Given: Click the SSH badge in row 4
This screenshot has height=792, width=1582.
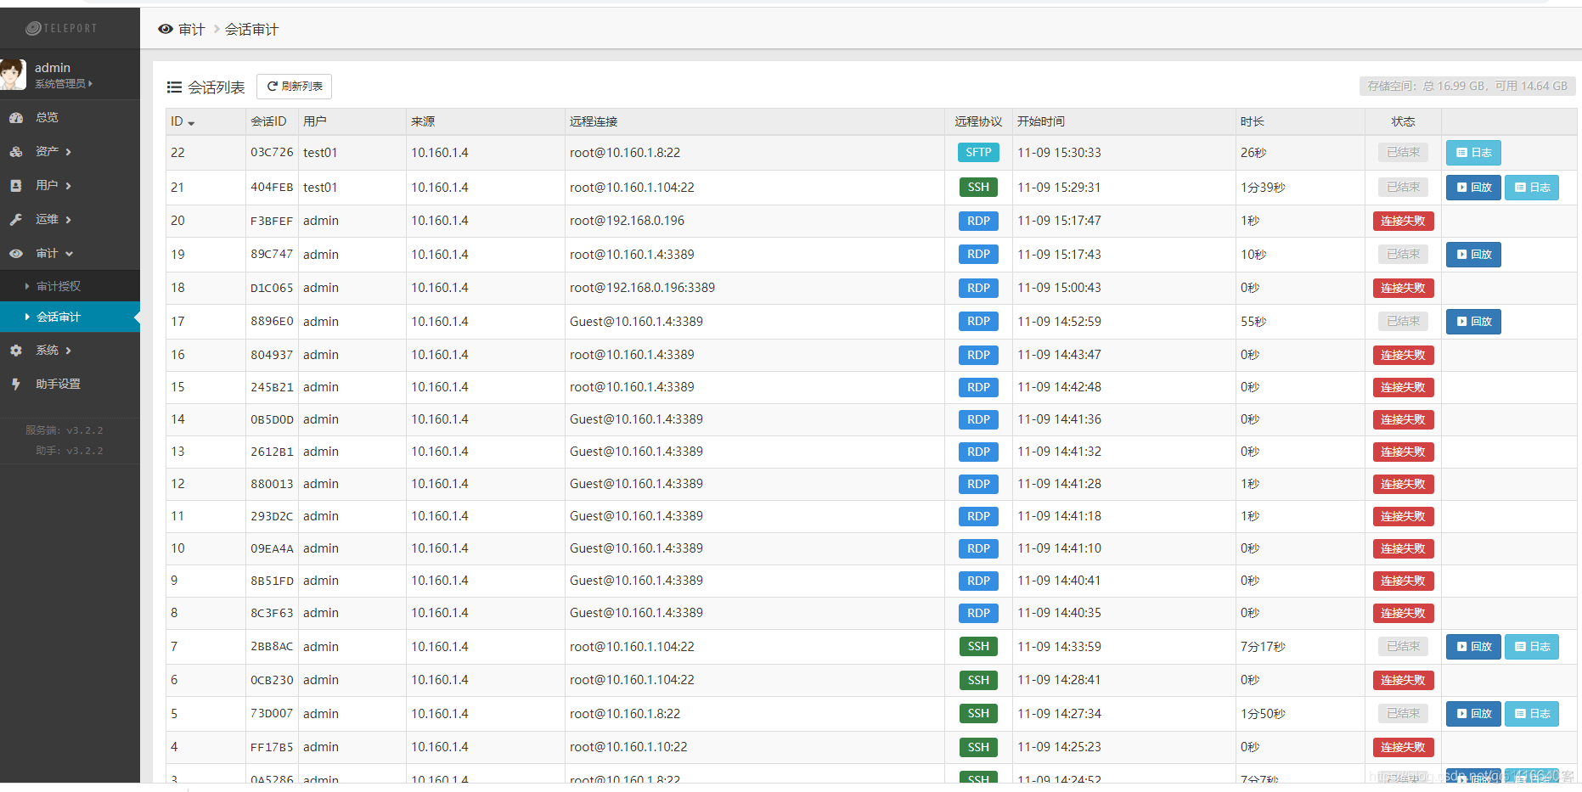Looking at the screenshot, I should tap(978, 747).
